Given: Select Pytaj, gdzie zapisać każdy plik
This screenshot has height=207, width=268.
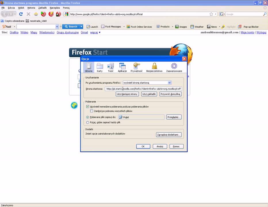Looking at the screenshot, I should [88, 122].
